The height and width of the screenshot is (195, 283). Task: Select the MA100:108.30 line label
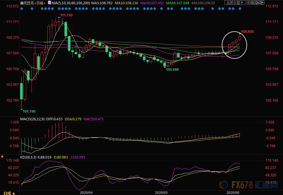(203, 3)
